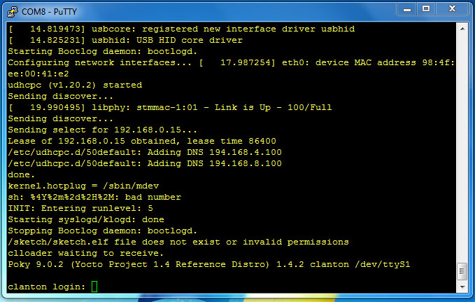The width and height of the screenshot is (475, 302).
Task: Open the PuTTY system menu icon
Action: [12, 11]
